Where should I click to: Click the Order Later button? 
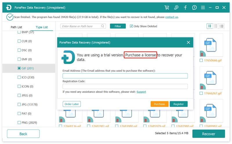72,104
